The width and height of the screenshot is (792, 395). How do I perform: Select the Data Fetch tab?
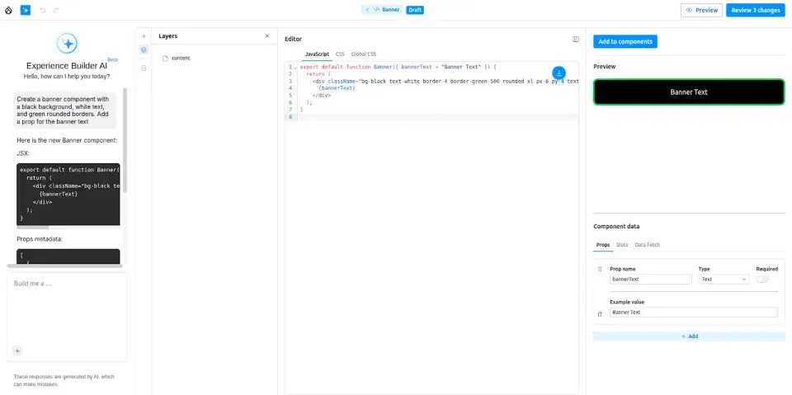(648, 244)
